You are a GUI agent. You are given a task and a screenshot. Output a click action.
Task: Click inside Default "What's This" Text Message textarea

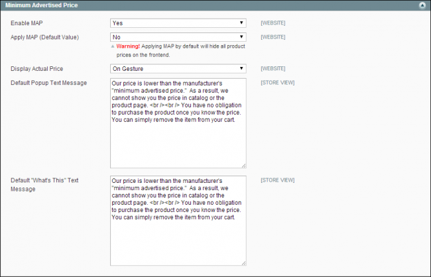[x=178, y=221]
